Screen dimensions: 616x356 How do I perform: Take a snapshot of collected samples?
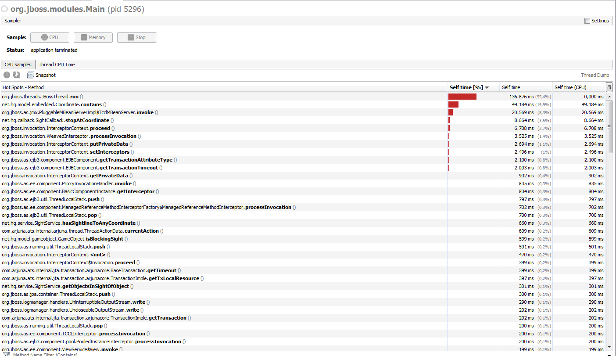pos(41,75)
